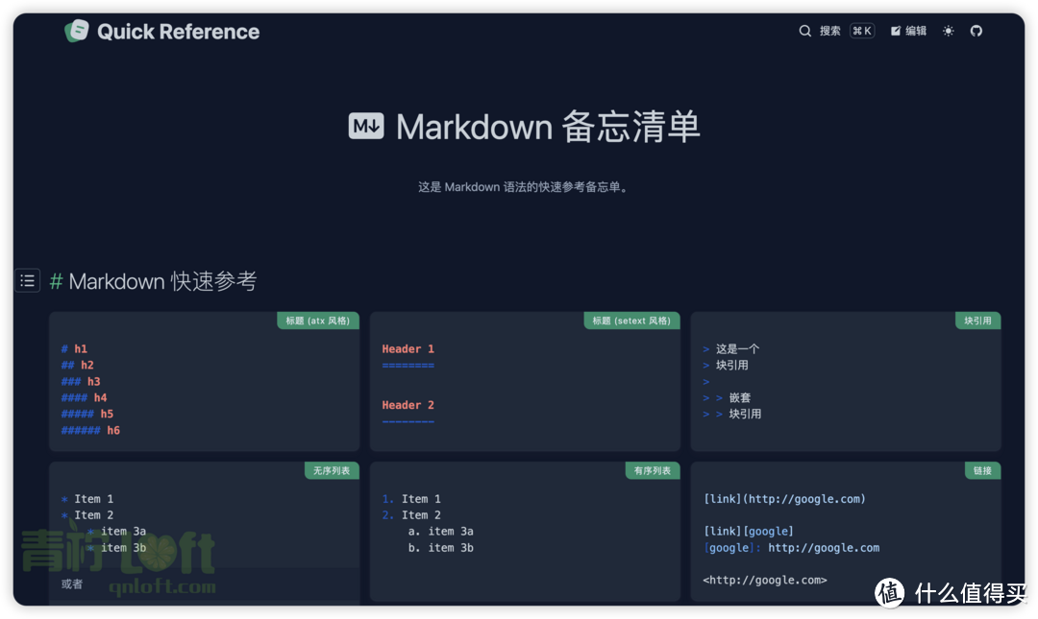The width and height of the screenshot is (1038, 619).
Task: Click the '### h3' code line
Action: point(81,382)
